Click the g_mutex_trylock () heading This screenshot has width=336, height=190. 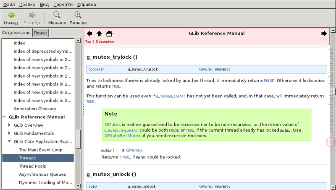112,57
